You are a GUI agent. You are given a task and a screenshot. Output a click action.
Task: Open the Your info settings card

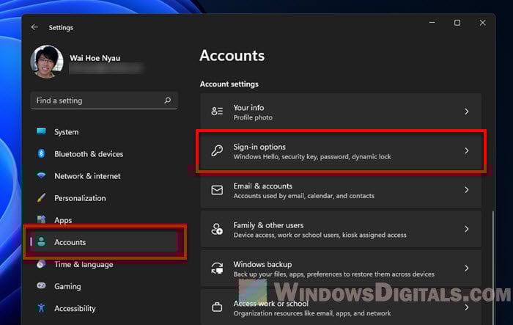(x=341, y=112)
